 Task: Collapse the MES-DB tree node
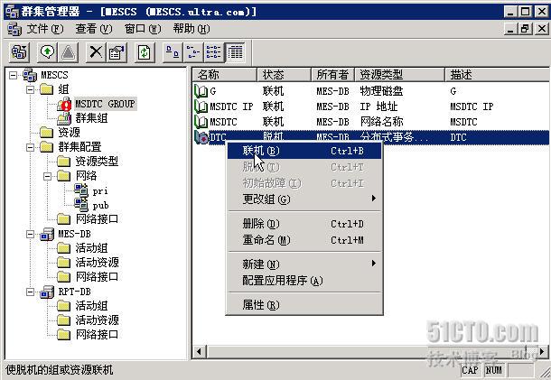point(30,234)
